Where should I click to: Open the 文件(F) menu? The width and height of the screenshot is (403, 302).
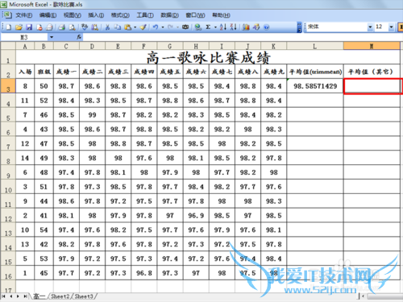(x=23, y=15)
